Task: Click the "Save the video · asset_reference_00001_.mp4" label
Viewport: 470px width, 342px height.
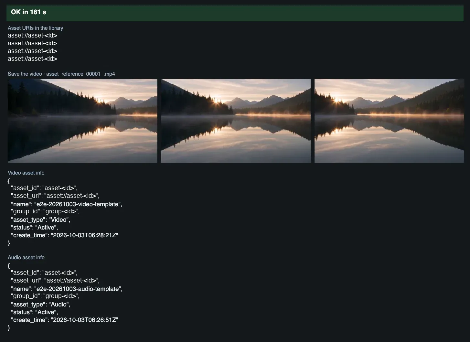Action: click(x=61, y=74)
